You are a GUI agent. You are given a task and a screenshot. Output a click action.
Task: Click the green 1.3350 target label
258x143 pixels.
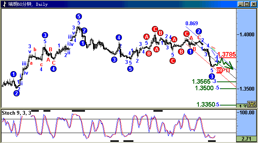point(206,104)
